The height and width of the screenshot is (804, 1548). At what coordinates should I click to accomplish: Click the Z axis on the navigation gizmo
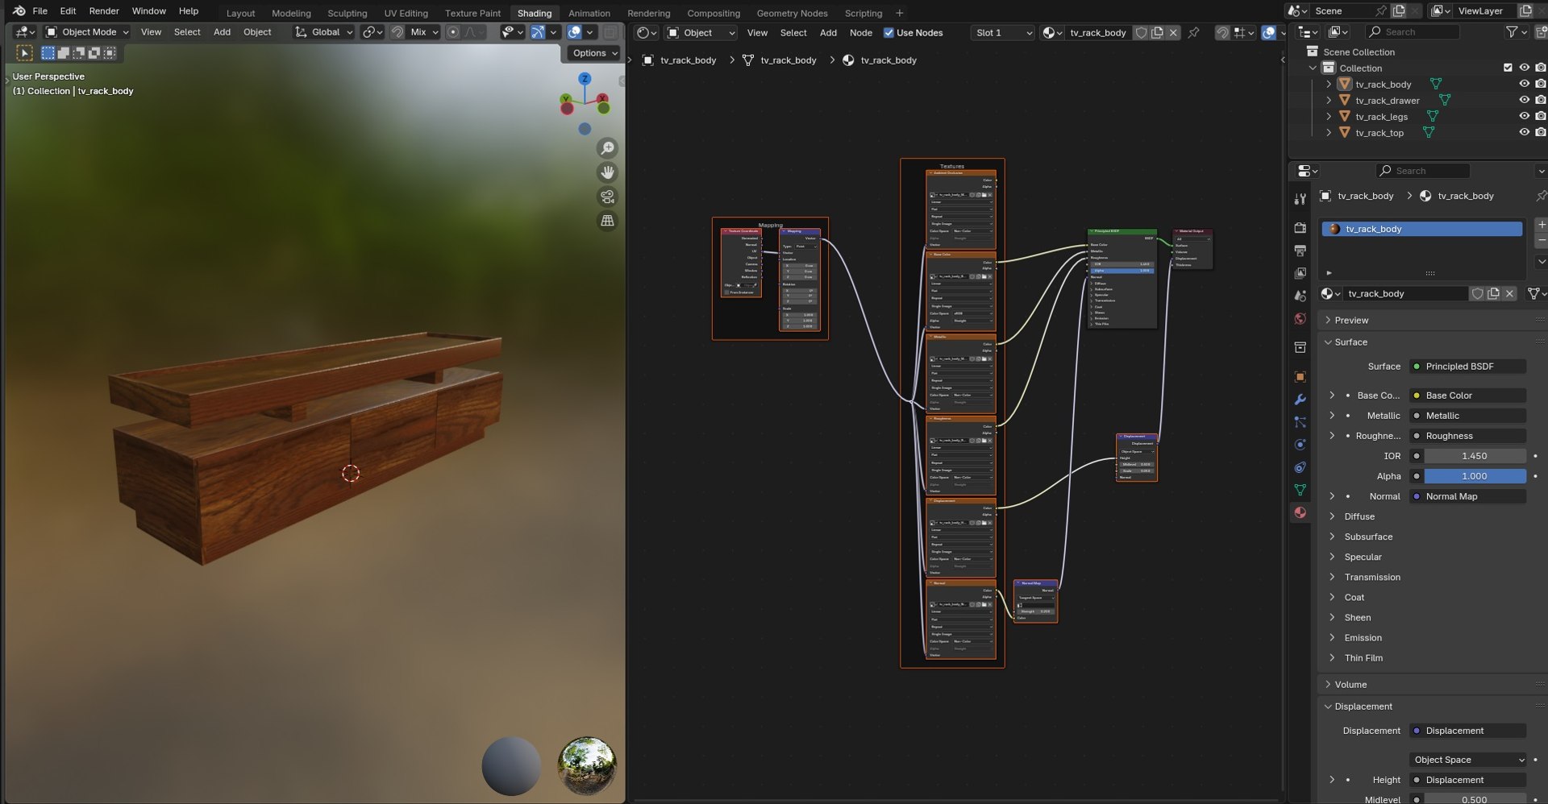[585, 78]
